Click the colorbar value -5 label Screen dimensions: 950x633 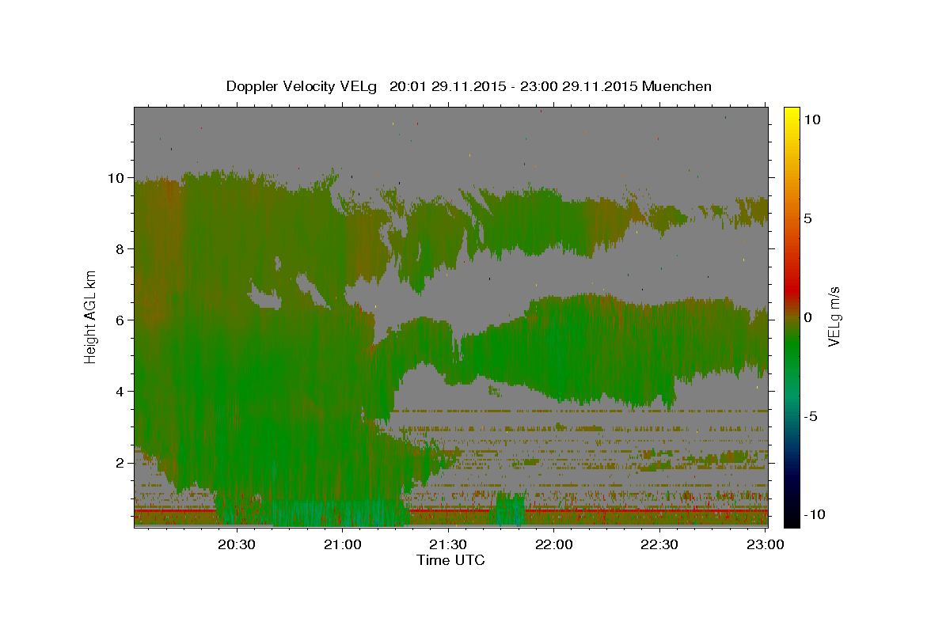click(811, 416)
